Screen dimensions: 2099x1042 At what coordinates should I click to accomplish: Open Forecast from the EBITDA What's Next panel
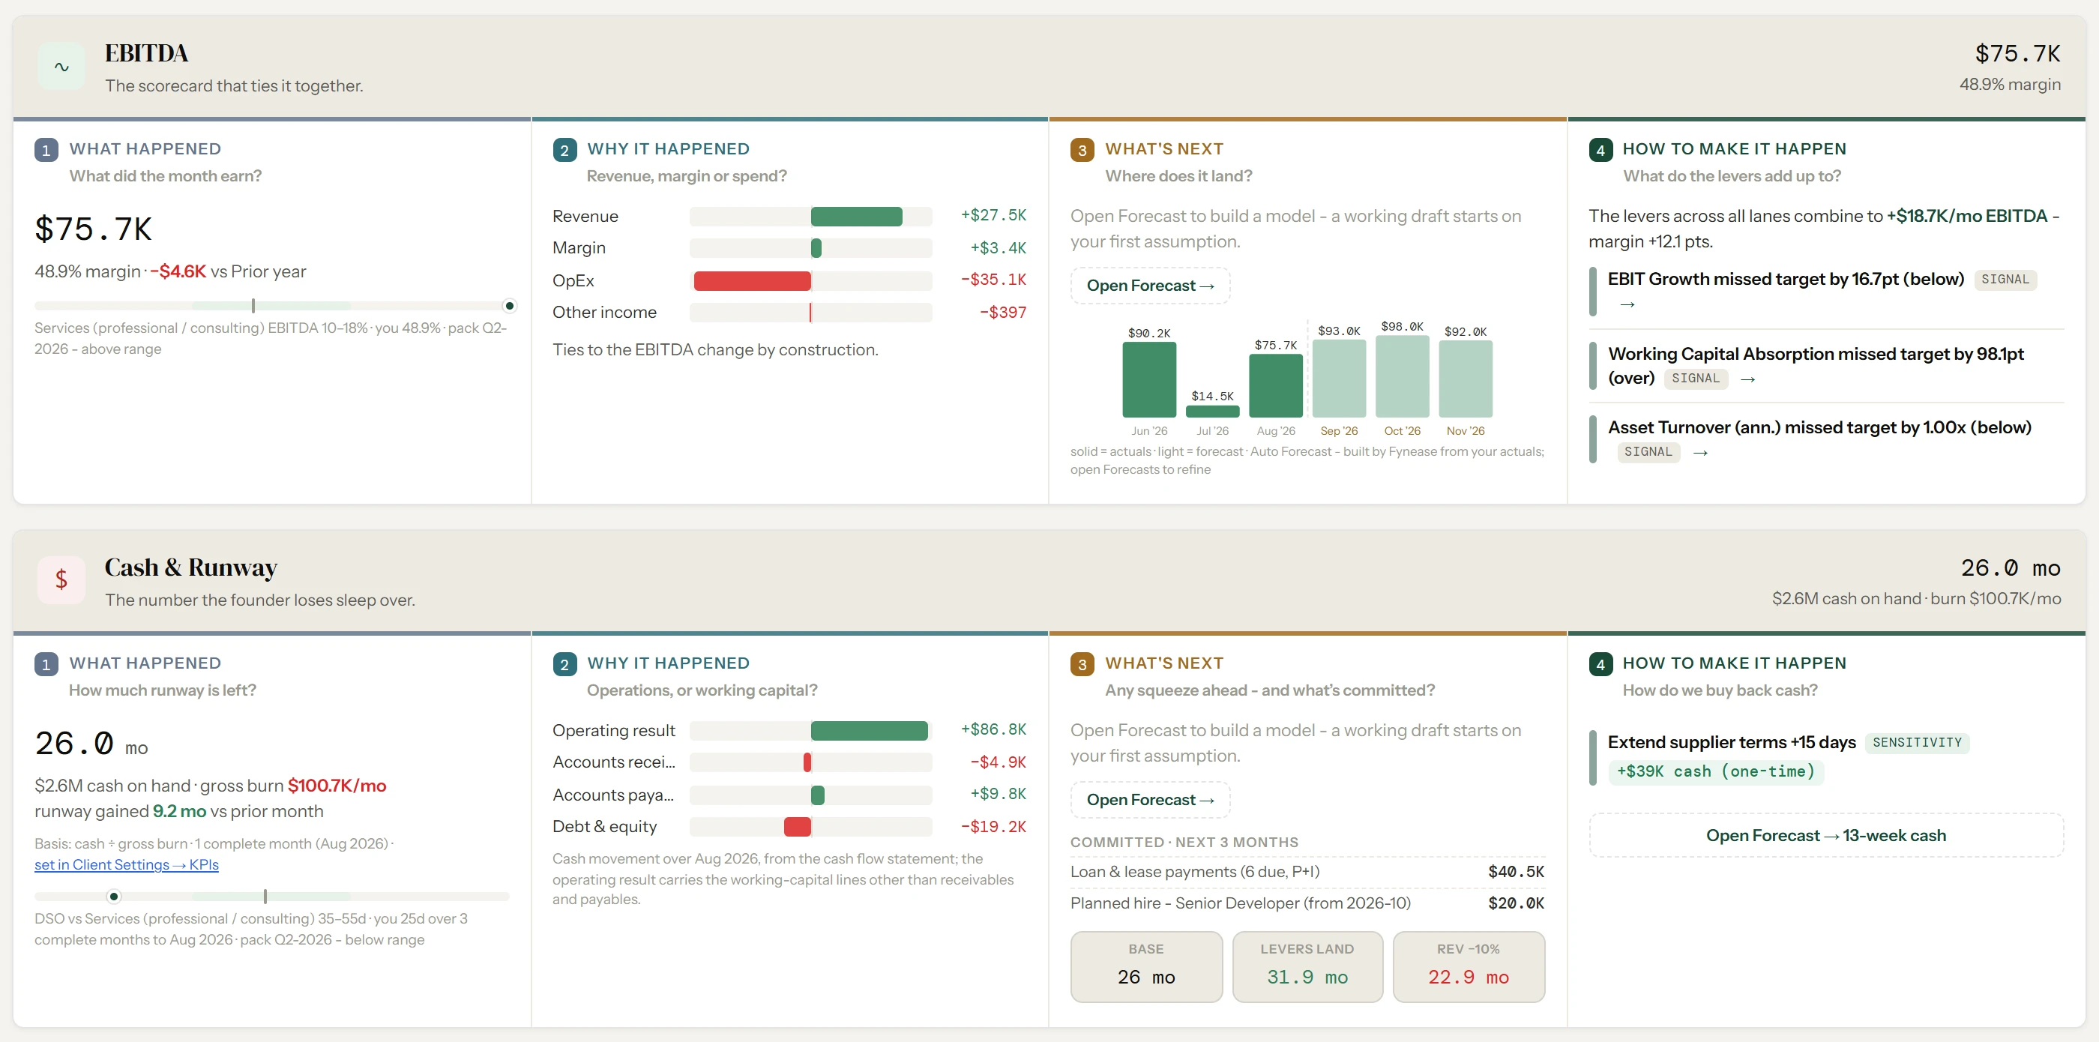(x=1150, y=286)
